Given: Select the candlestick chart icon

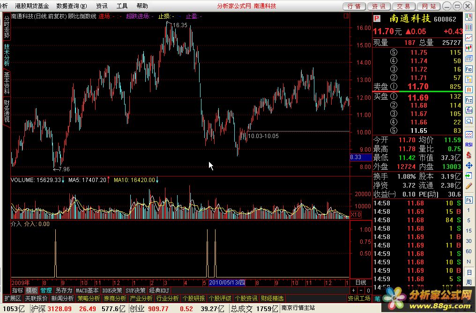Looking at the screenshot, I should (x=469, y=48).
